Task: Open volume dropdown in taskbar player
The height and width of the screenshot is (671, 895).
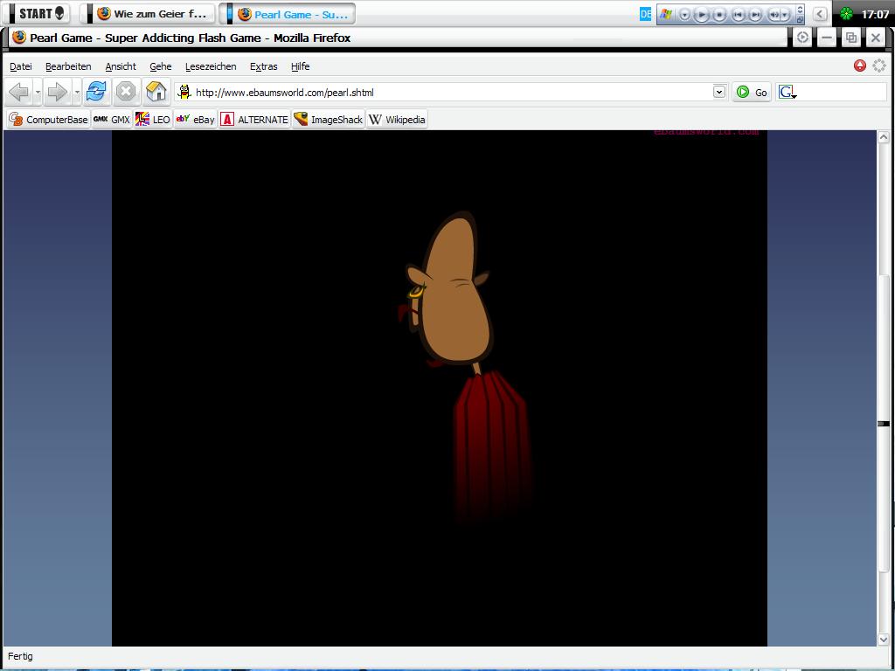Action: pos(786,15)
